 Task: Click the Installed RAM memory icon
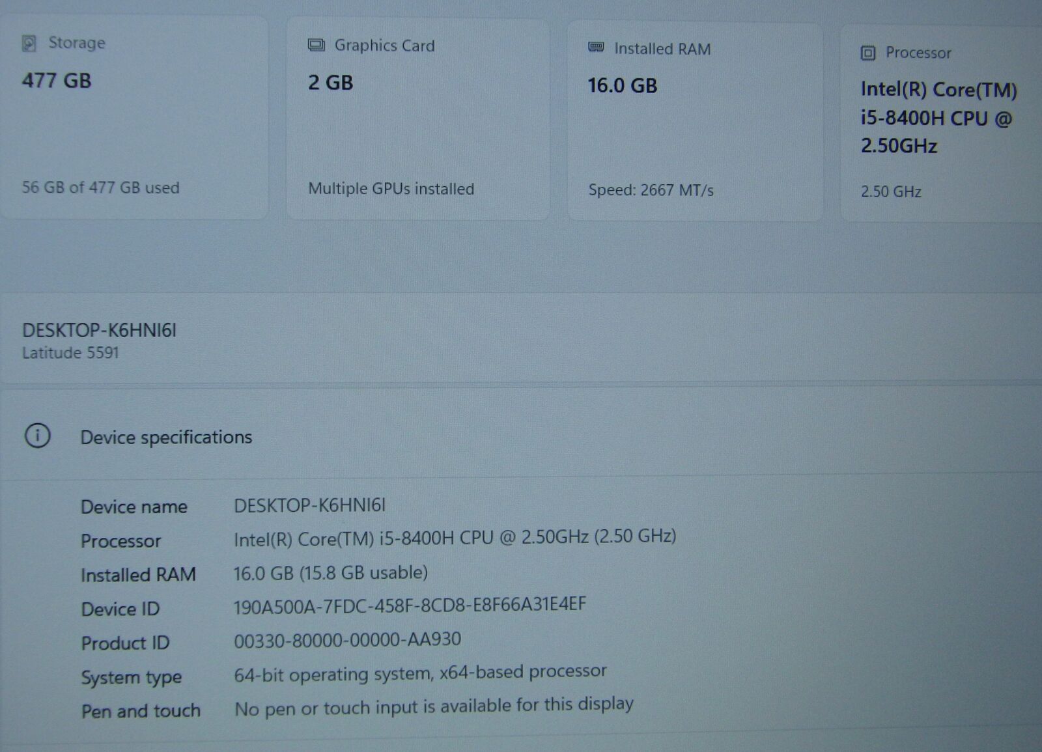click(596, 48)
